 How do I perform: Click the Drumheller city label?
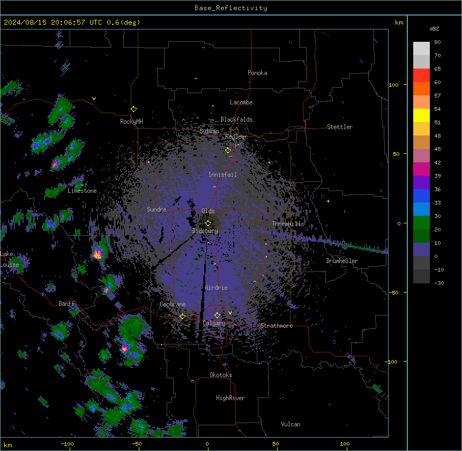342,261
